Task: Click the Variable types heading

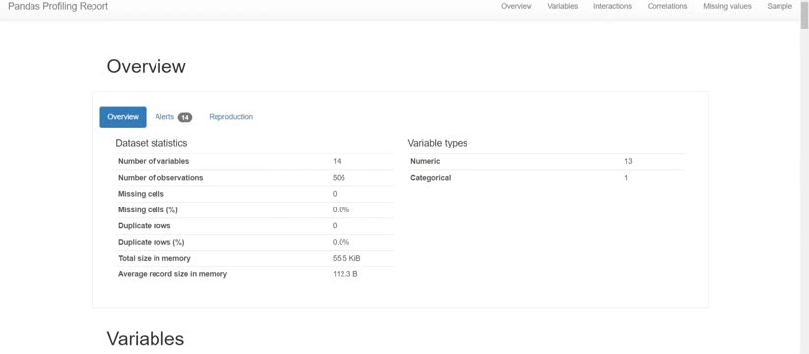Action: pos(438,143)
